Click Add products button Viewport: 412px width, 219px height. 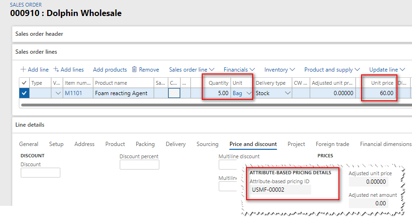pos(110,70)
